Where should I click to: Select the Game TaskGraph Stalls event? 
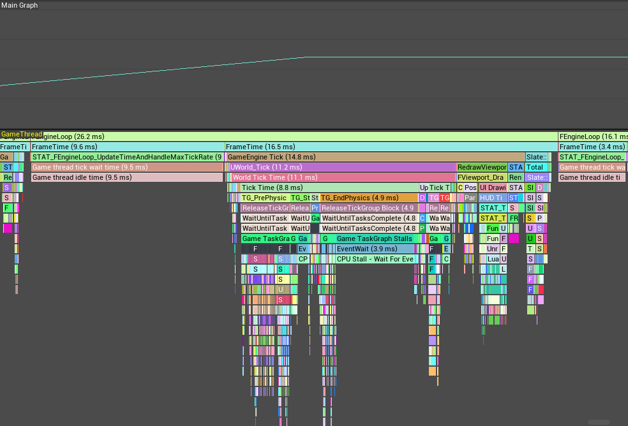377,239
